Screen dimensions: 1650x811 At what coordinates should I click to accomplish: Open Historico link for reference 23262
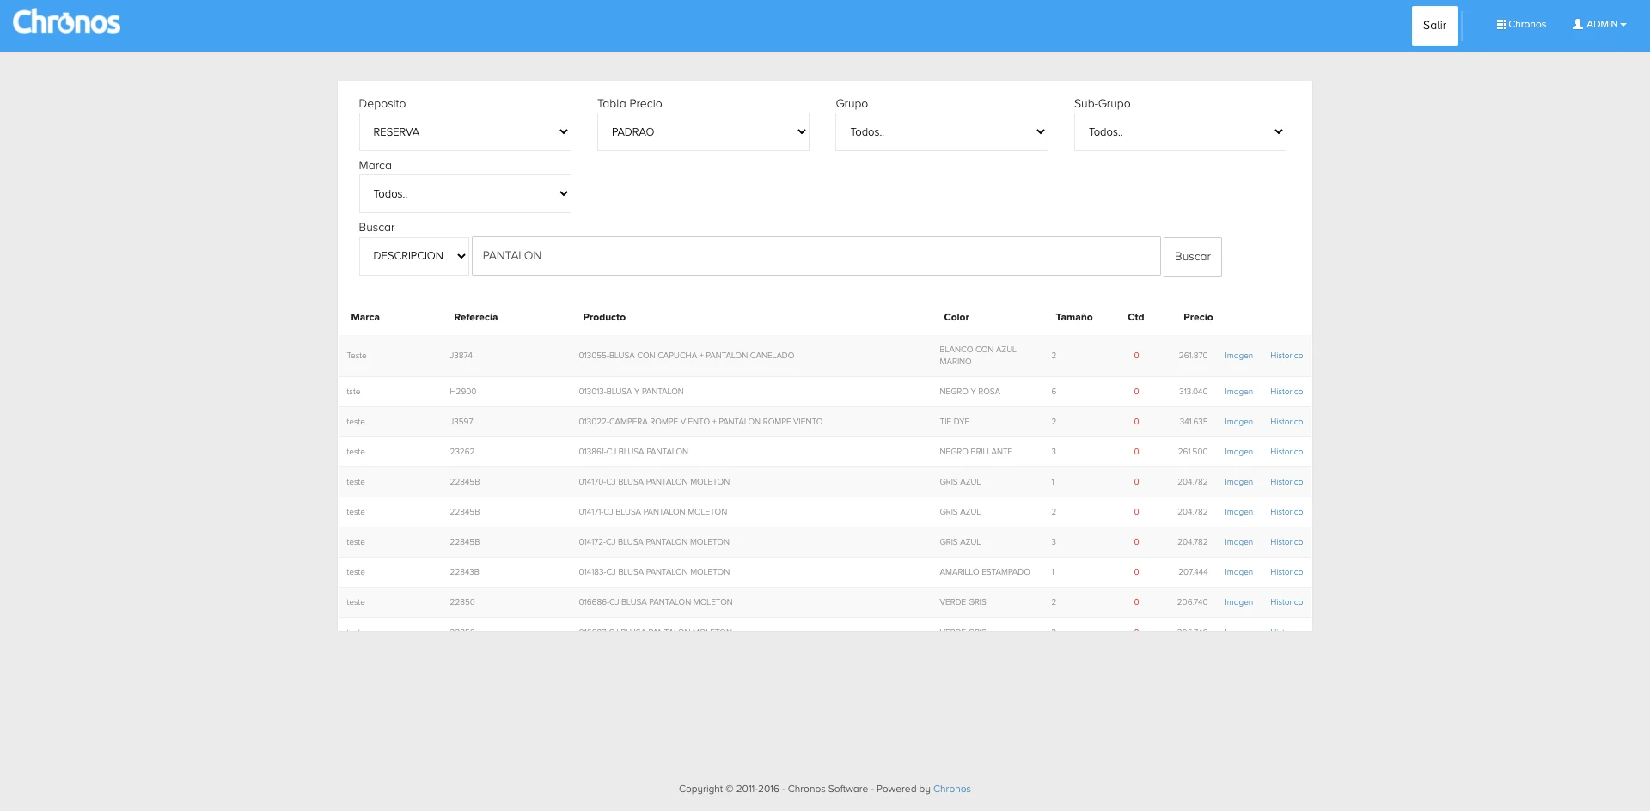coord(1286,452)
